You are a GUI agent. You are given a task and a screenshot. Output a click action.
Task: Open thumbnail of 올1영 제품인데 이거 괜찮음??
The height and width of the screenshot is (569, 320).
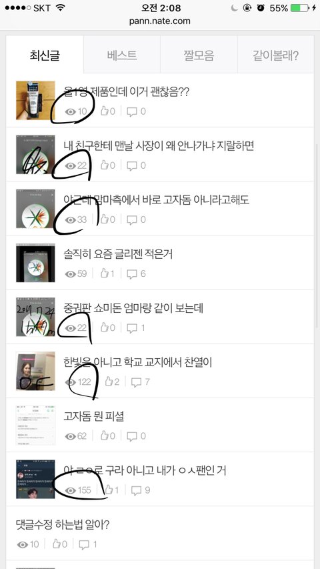(35, 101)
